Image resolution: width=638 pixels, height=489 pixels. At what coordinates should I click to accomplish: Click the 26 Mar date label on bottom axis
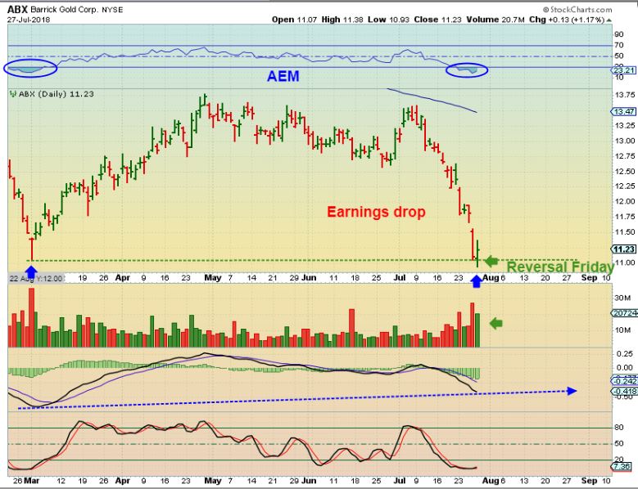coord(26,481)
